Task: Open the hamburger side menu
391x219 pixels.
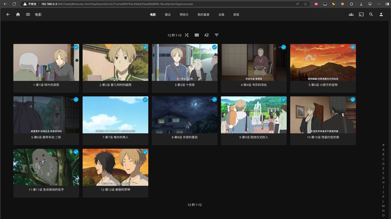Action: point(28,15)
